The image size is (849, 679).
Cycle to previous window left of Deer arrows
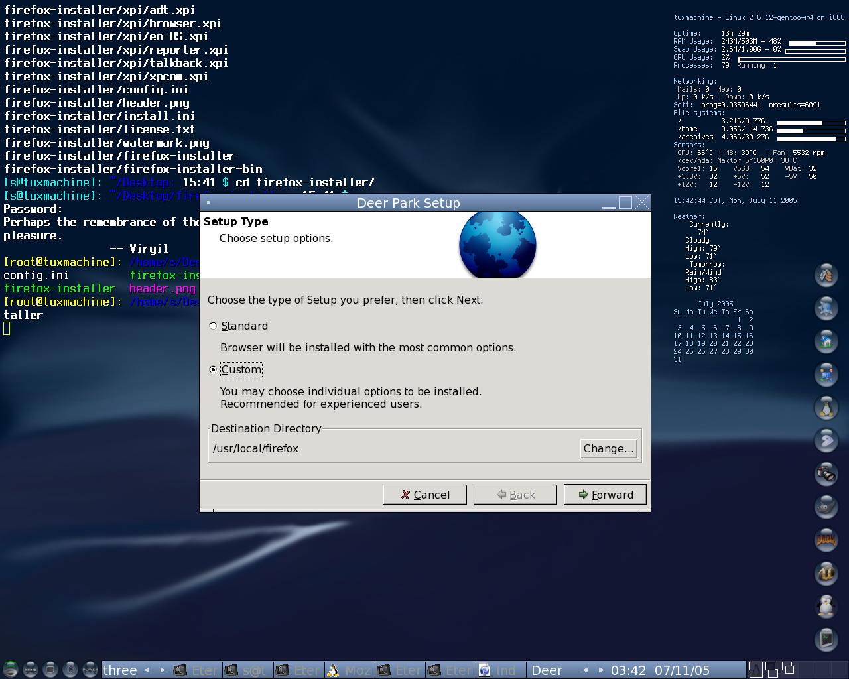584,670
